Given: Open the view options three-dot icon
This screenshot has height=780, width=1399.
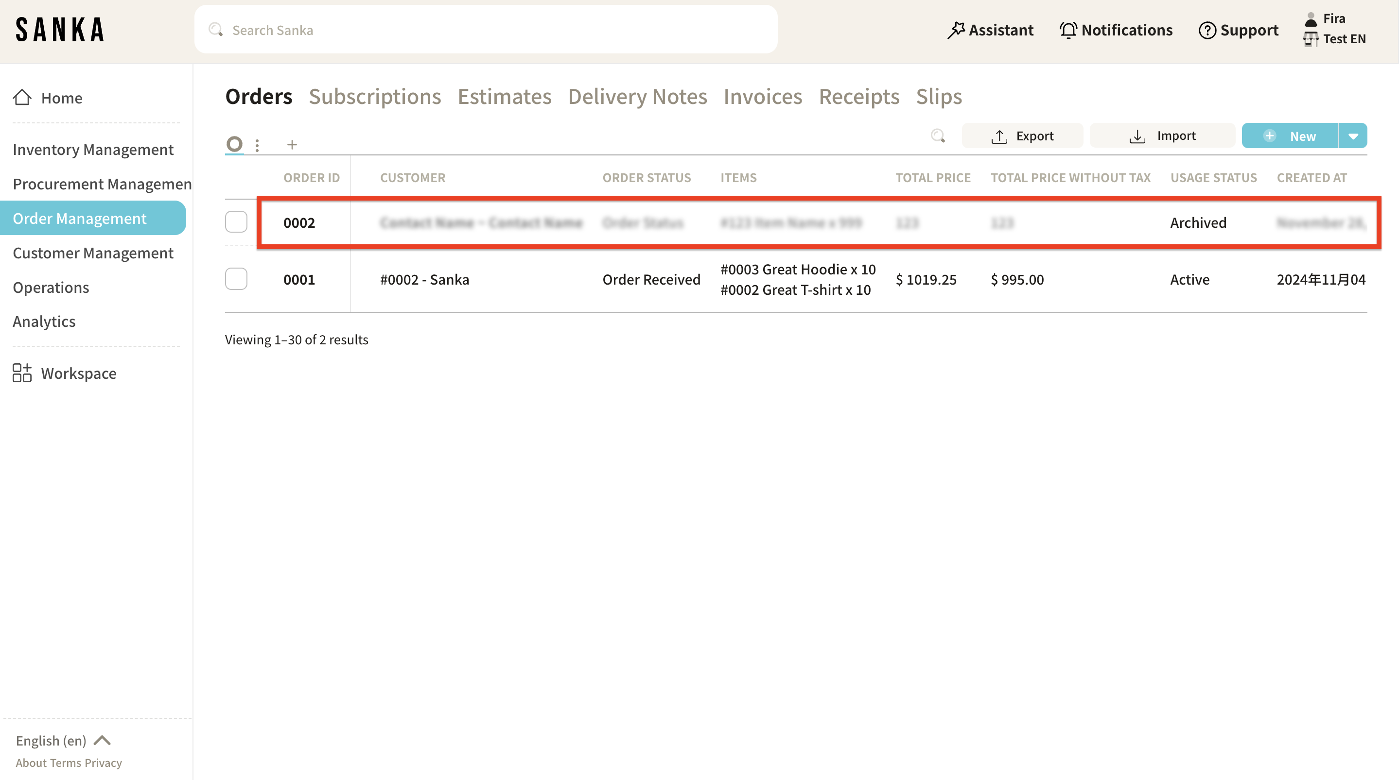Looking at the screenshot, I should (257, 145).
